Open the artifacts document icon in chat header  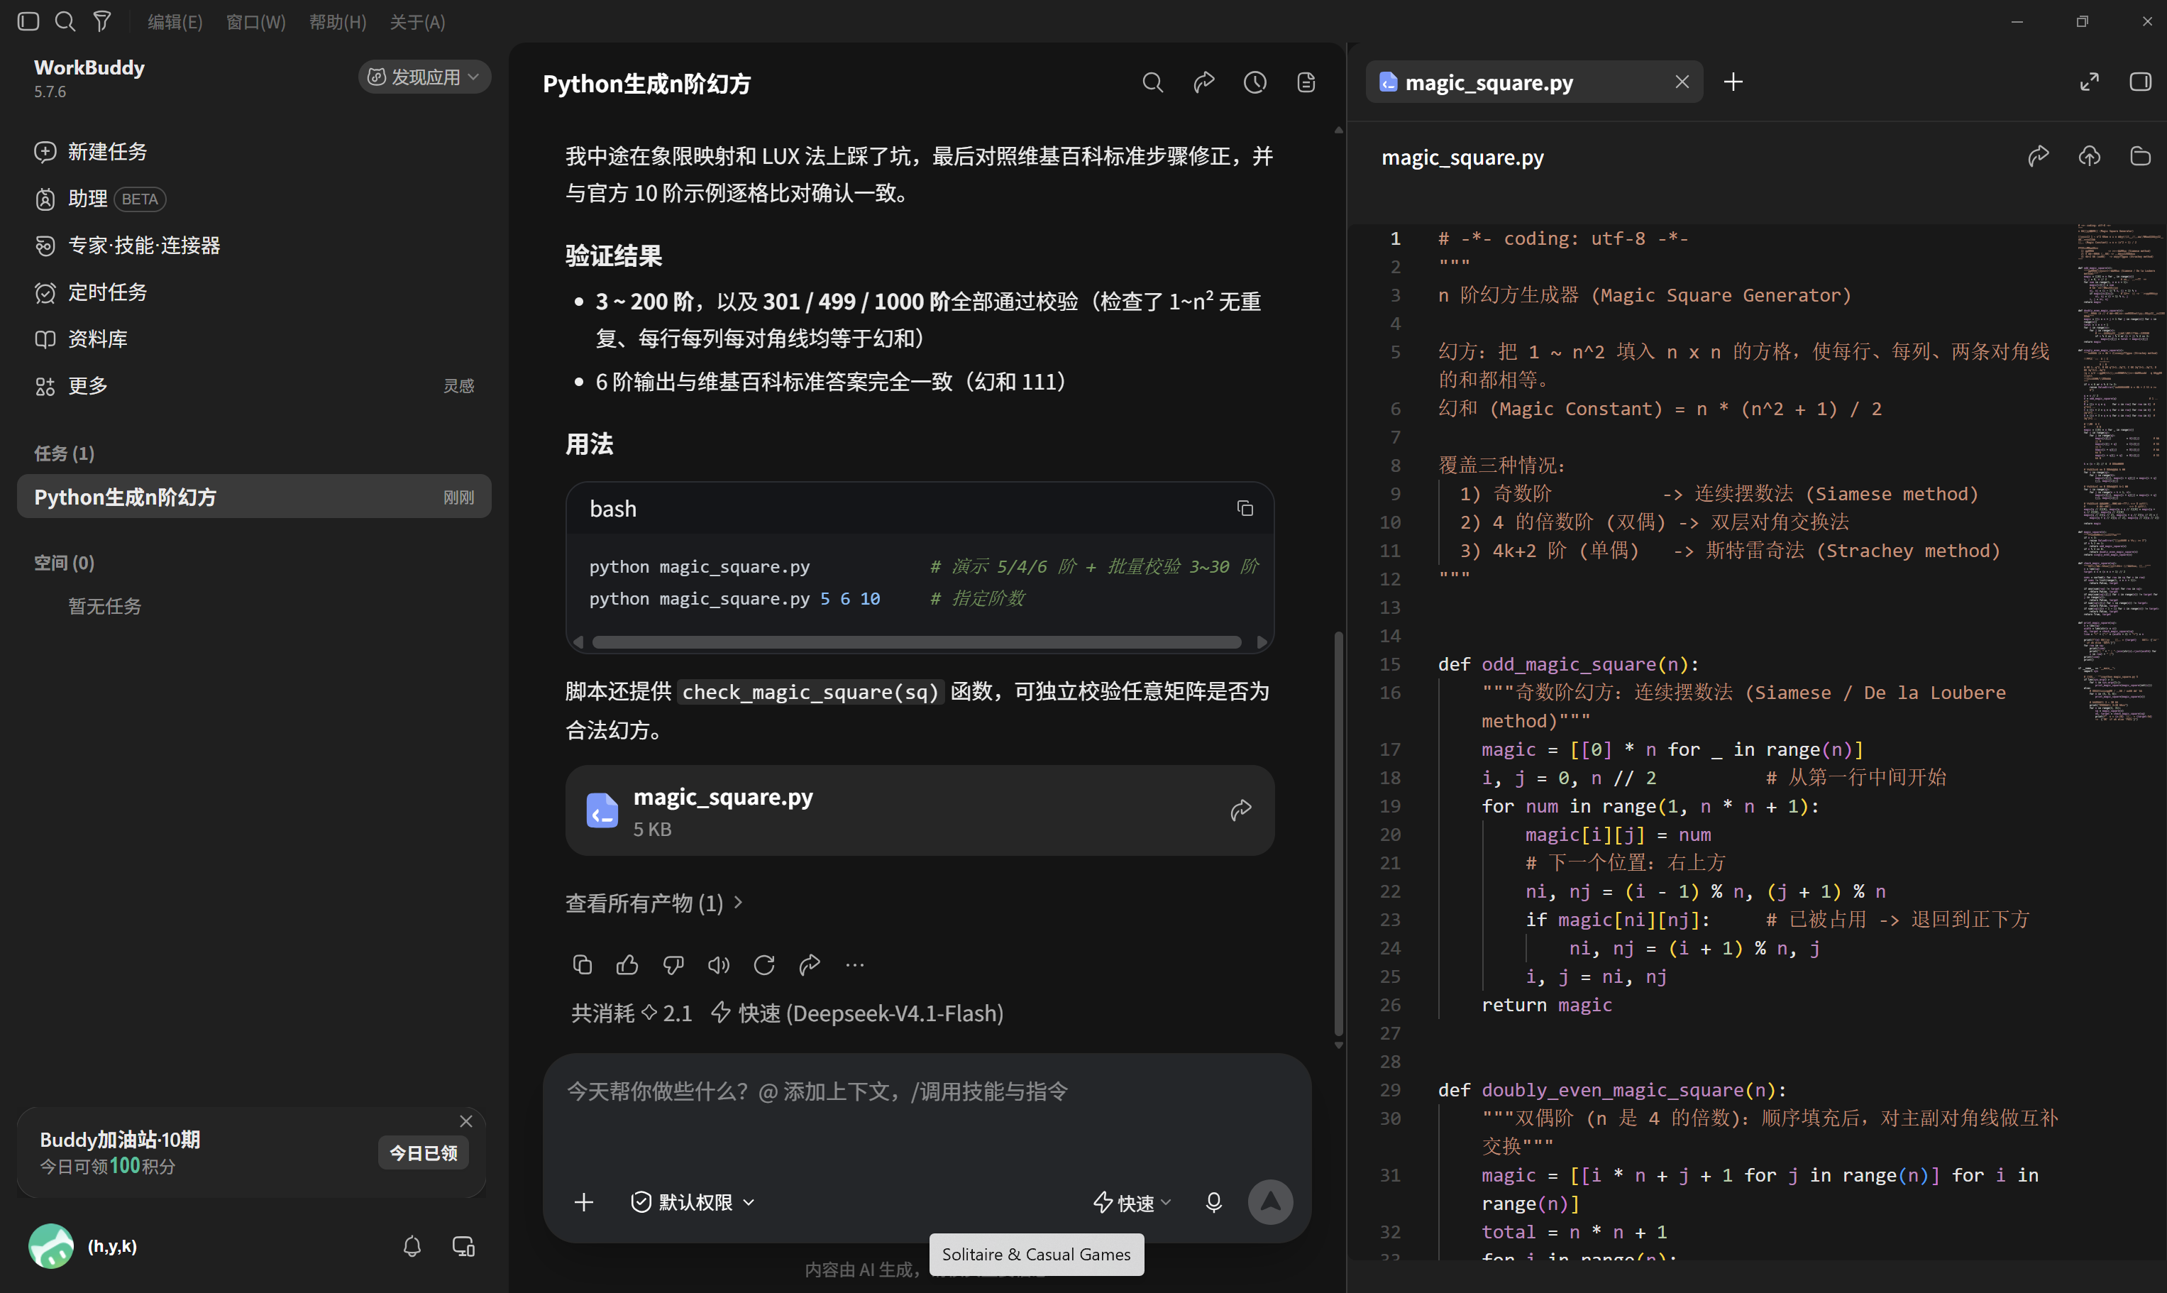(1306, 83)
